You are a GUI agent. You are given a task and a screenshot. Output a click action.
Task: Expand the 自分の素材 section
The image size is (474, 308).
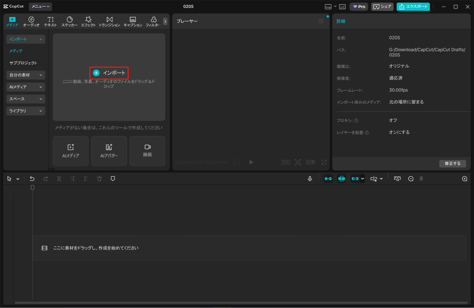[26, 75]
